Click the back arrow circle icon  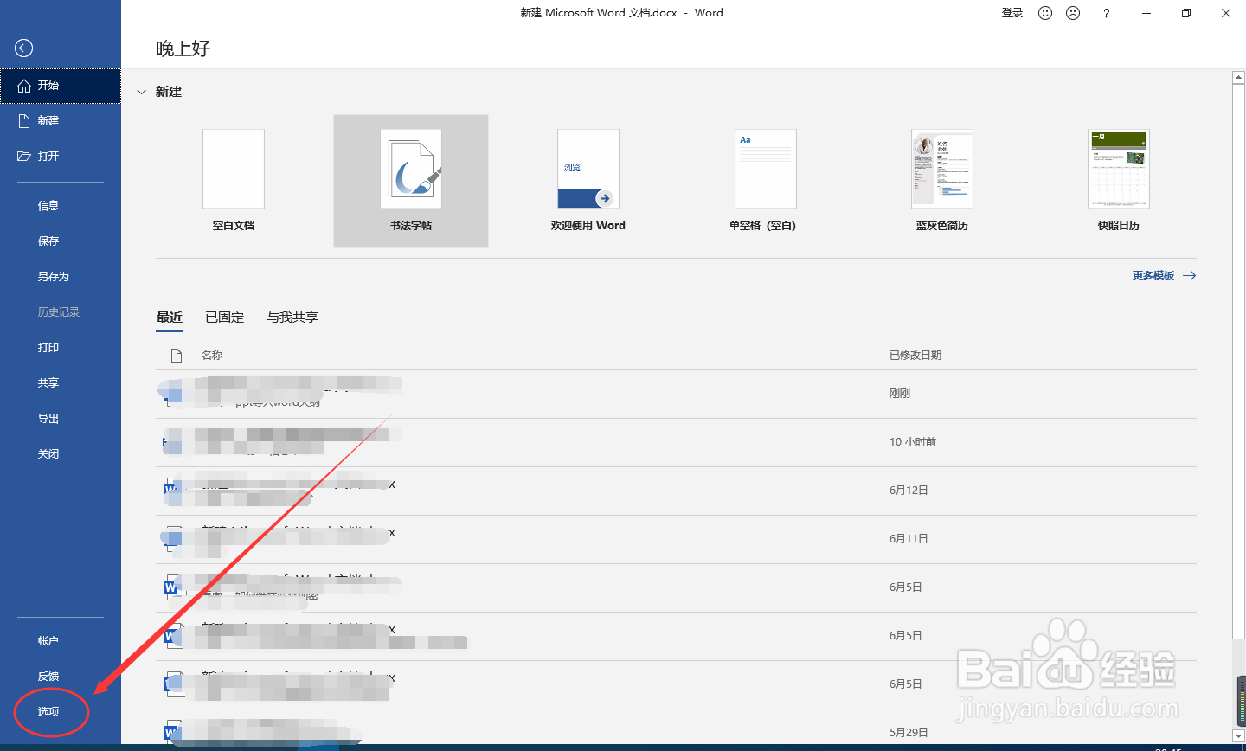click(x=24, y=48)
